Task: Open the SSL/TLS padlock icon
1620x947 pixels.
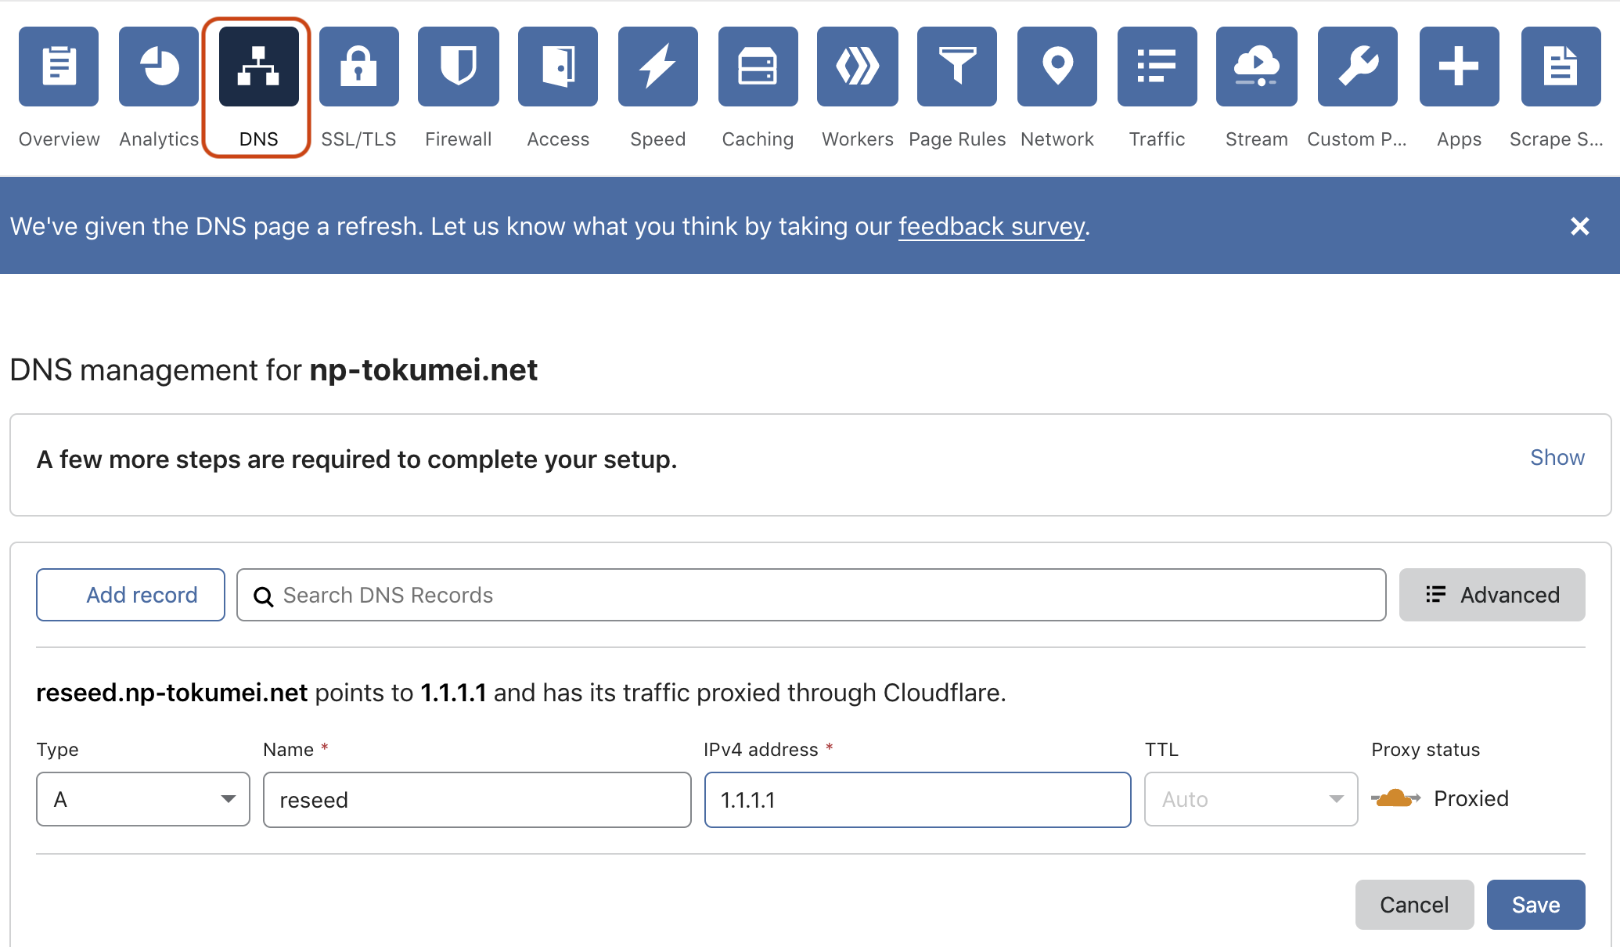Action: [x=359, y=67]
